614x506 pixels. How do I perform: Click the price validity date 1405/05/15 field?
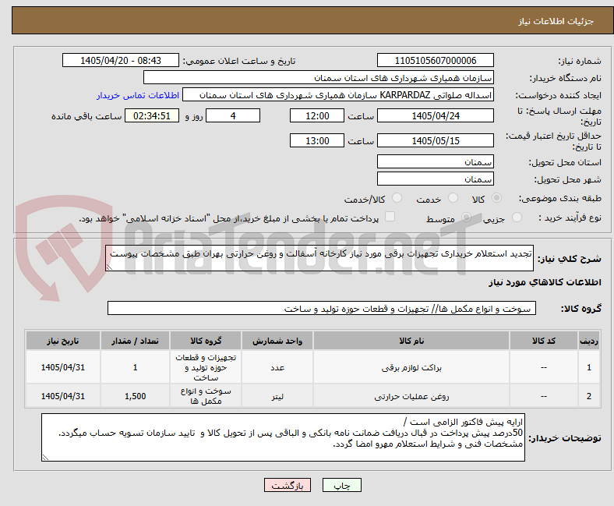435,140
